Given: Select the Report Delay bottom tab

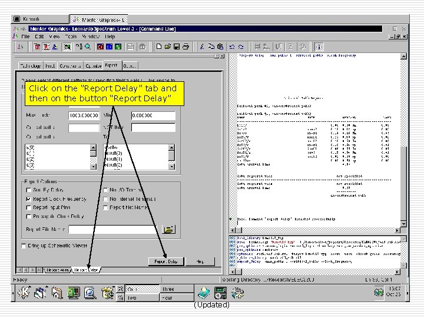Looking at the screenshot, I should (86, 270).
